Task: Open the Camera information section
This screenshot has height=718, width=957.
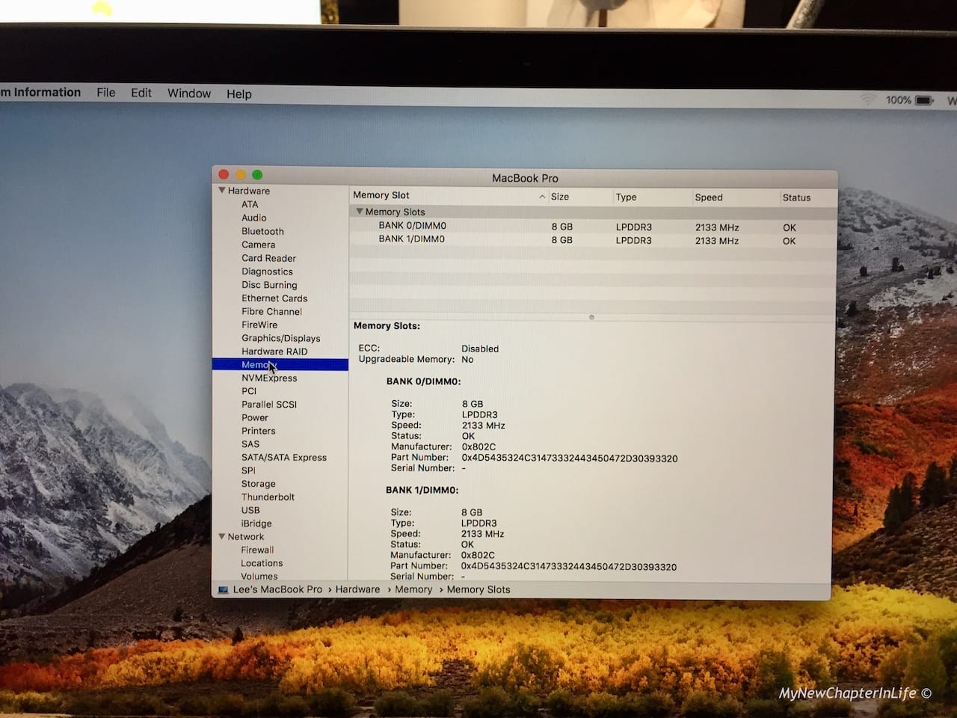Action: (259, 245)
